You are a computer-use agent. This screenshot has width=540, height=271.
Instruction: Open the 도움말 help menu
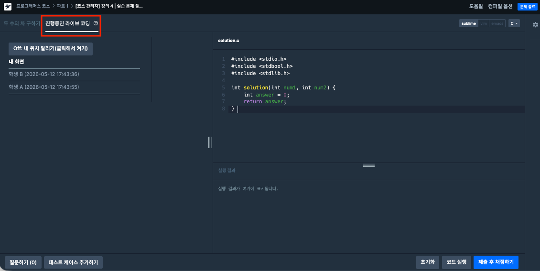(476, 6)
